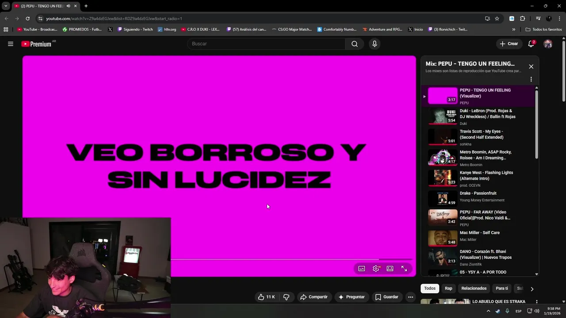Open the Extensions puzzle icon

pyautogui.click(x=523, y=19)
